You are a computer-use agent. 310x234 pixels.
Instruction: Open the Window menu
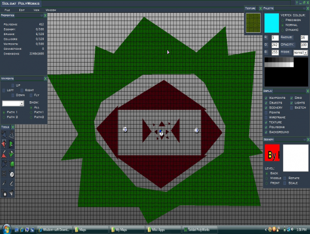tap(51, 10)
